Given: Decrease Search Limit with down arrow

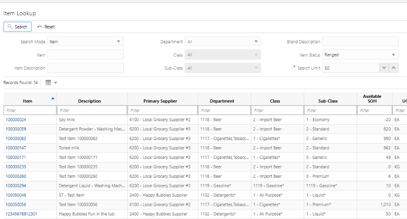Looking at the screenshot, I should click(x=384, y=68).
